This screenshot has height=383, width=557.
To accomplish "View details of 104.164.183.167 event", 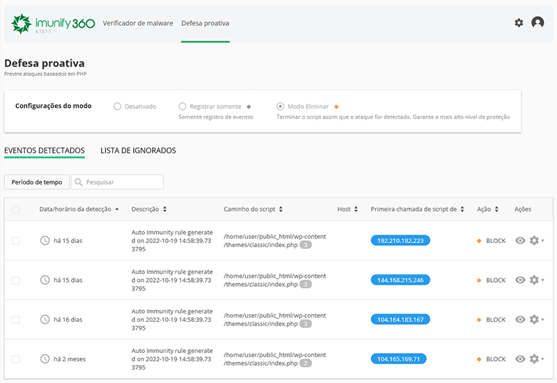I will coord(520,320).
